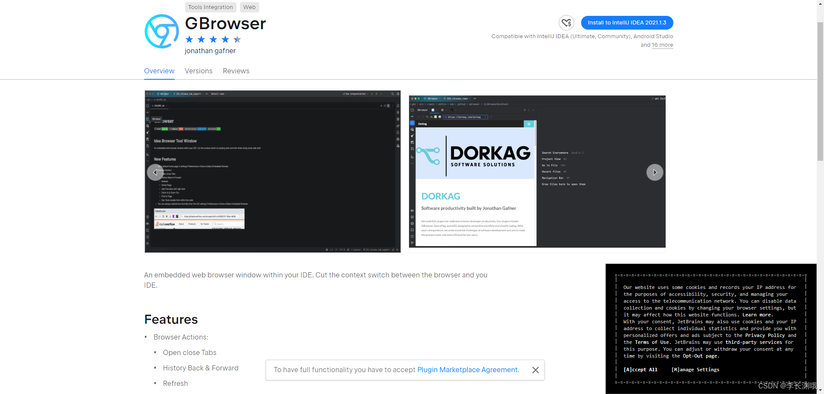Click the 'History Back & Forward' list item
Image resolution: width=824 pixels, height=394 pixels.
[200, 368]
